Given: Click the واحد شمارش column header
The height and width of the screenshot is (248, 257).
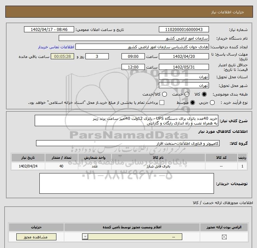Looking at the screenshot, I should pos(95,157).
